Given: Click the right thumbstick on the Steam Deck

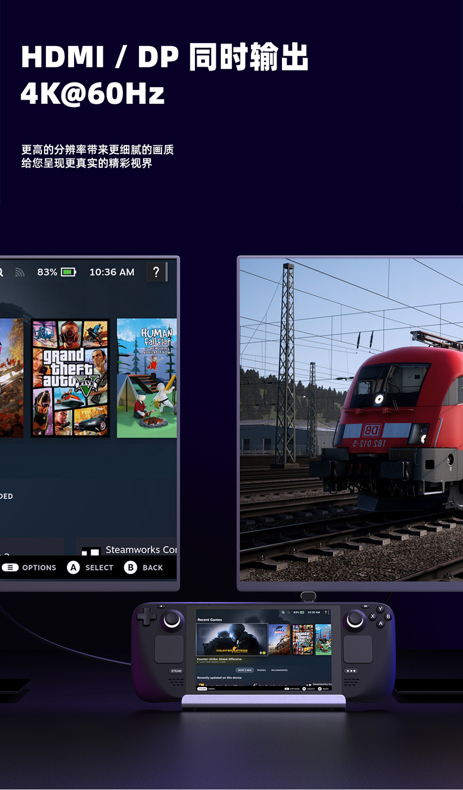Looking at the screenshot, I should pyautogui.click(x=355, y=621).
